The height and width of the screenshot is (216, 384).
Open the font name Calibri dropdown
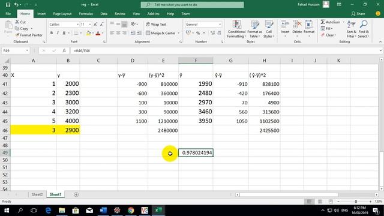point(77,24)
